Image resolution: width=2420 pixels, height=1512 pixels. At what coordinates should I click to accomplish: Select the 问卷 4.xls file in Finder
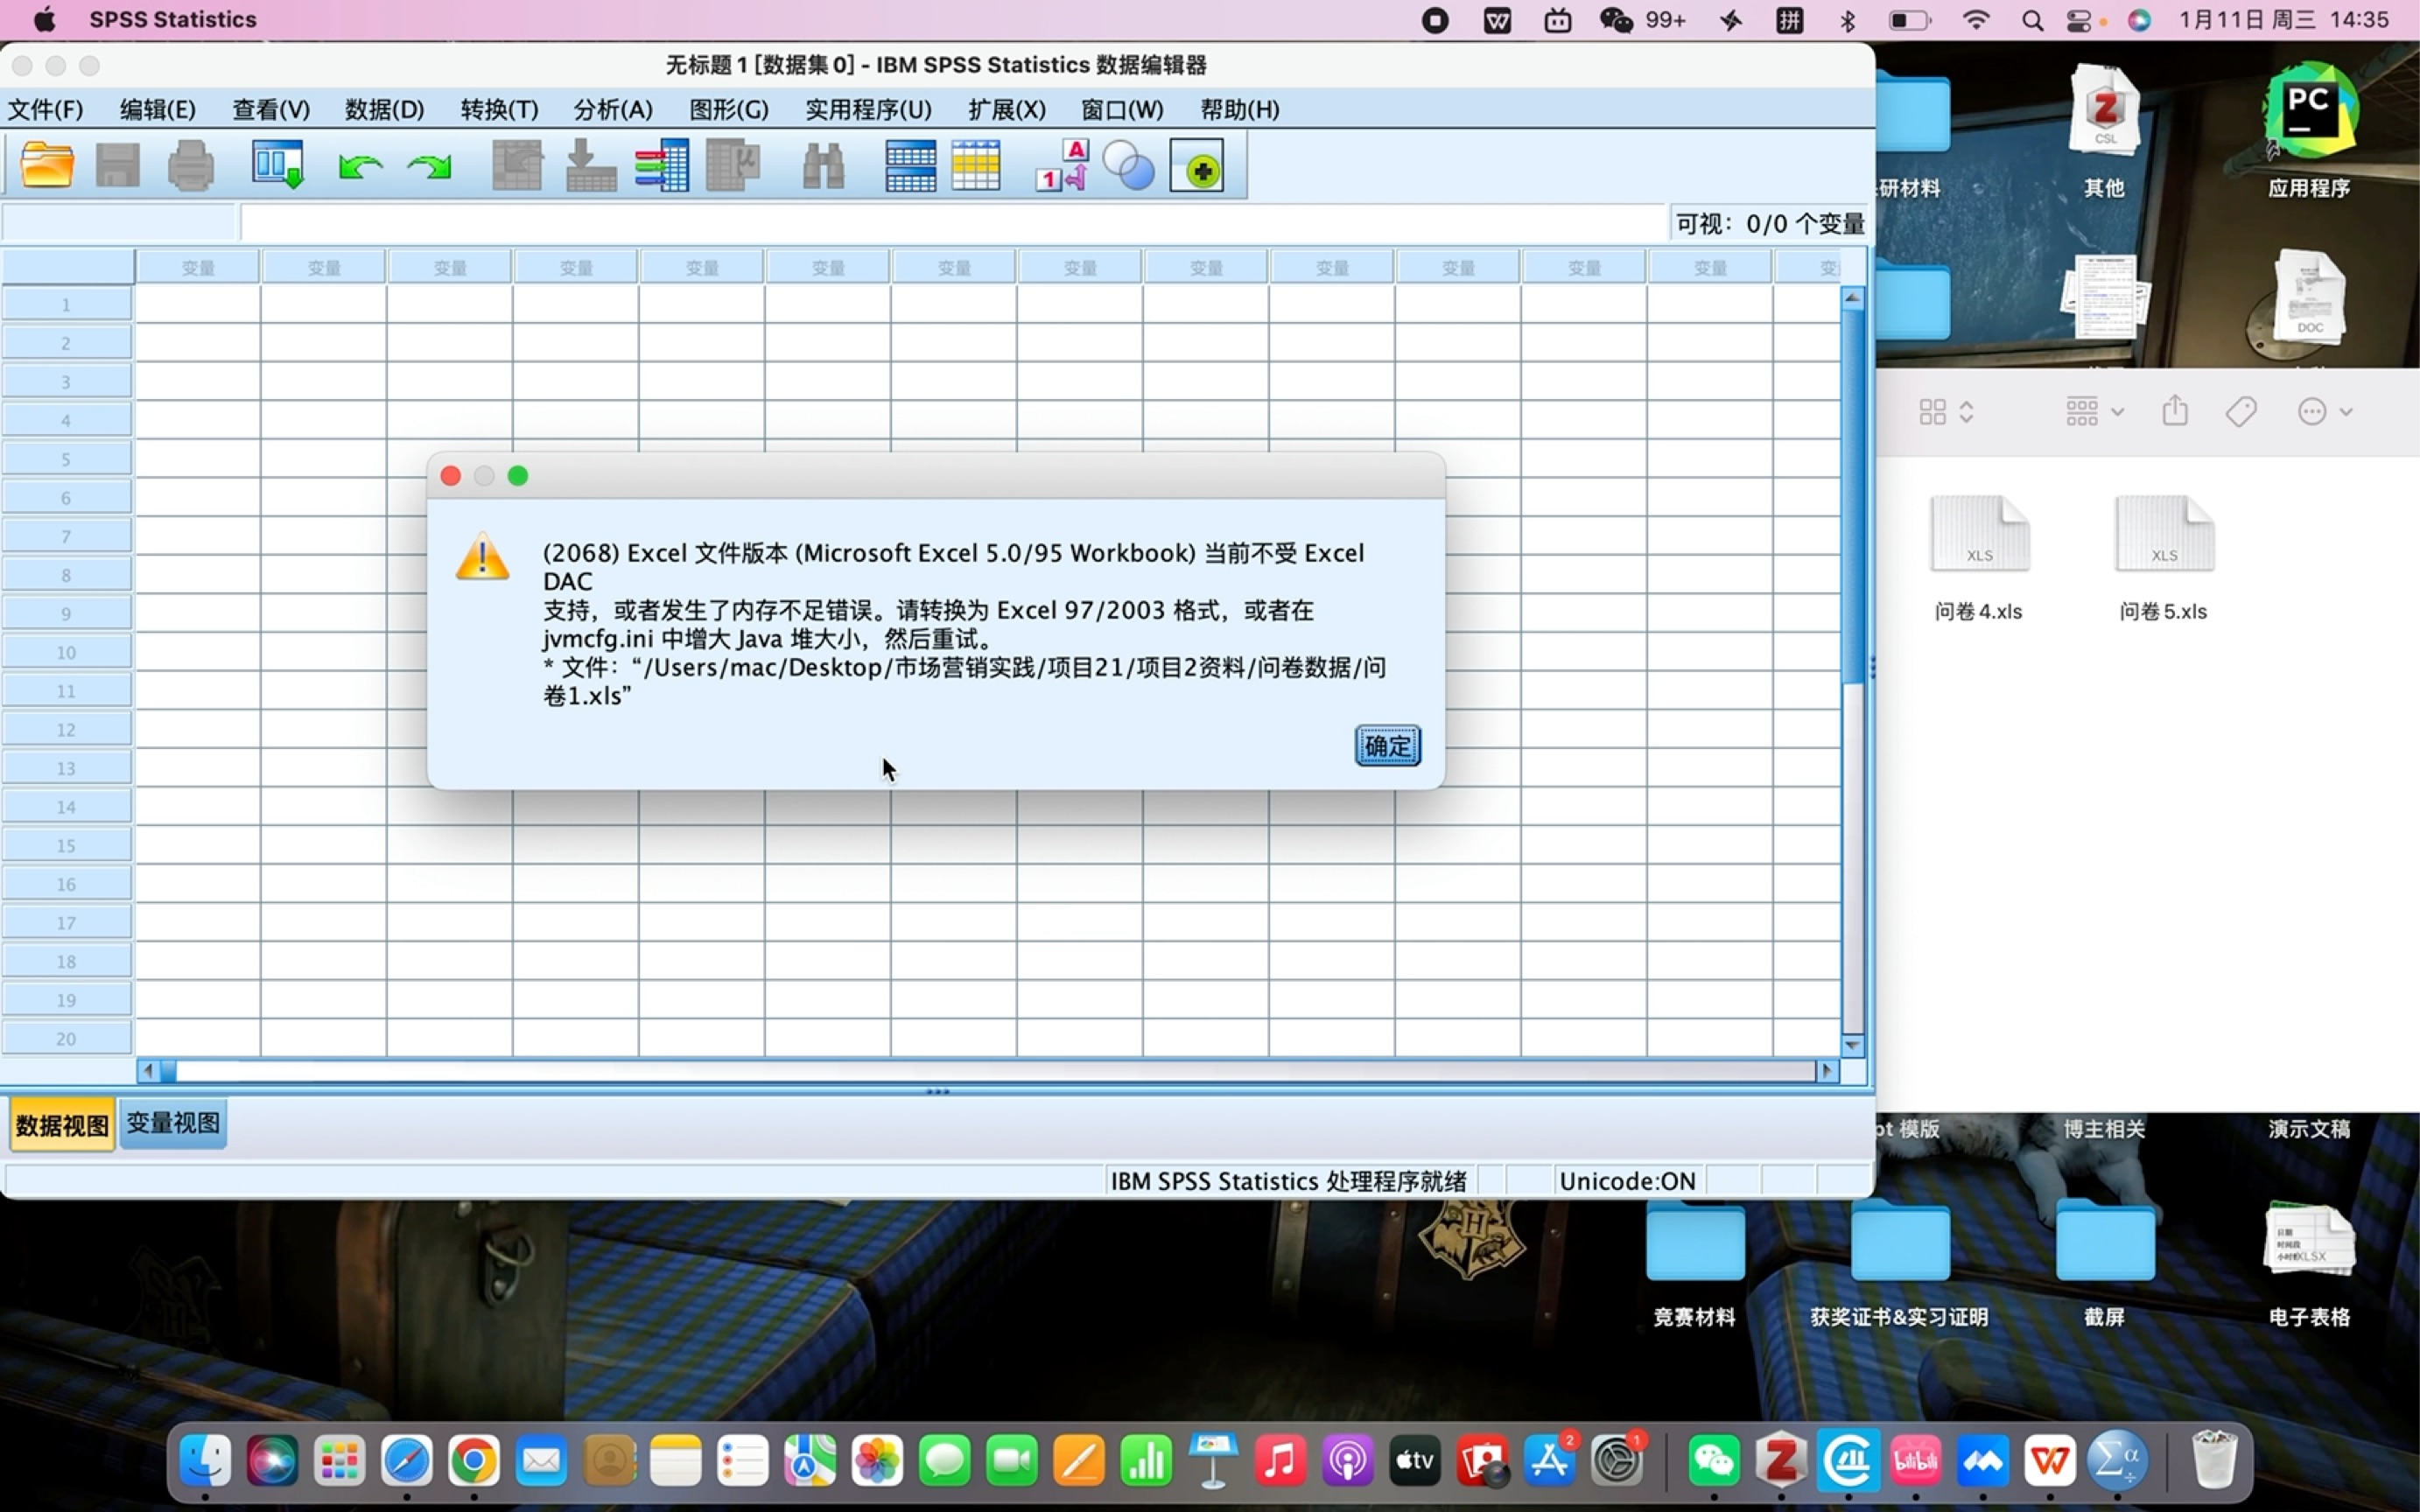(x=1978, y=559)
